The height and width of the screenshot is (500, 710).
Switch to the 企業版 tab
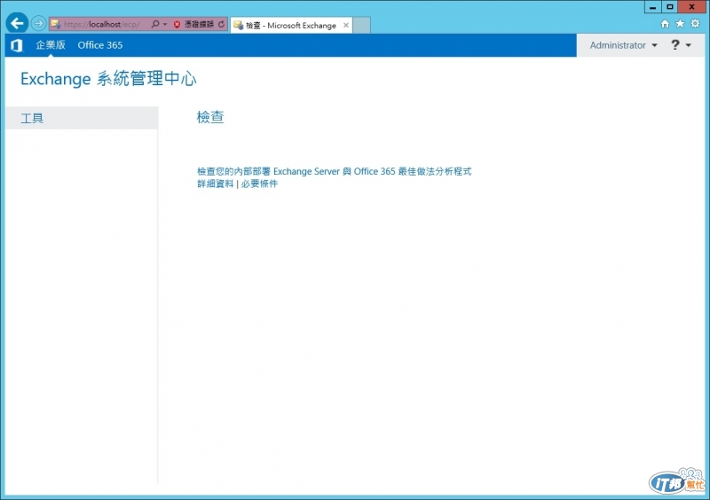click(51, 45)
